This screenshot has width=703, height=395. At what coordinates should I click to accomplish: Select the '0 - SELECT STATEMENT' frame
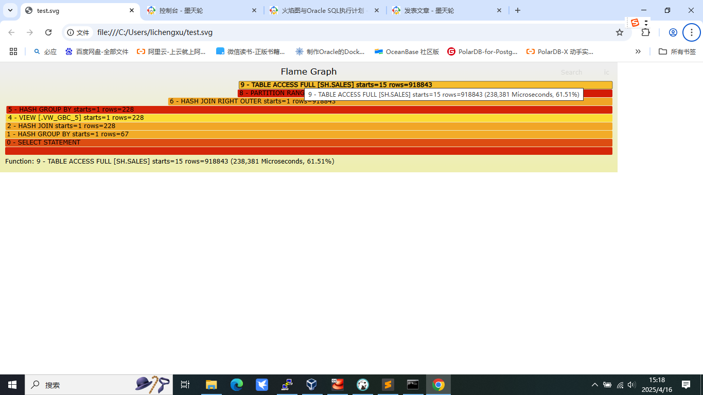pos(309,142)
